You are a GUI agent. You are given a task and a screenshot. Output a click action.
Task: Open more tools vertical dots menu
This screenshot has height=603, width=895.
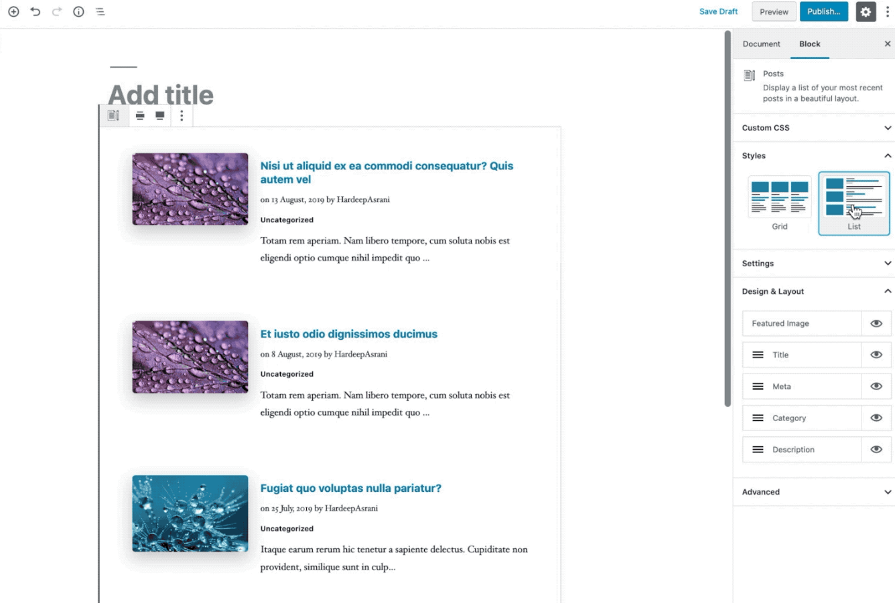(888, 11)
